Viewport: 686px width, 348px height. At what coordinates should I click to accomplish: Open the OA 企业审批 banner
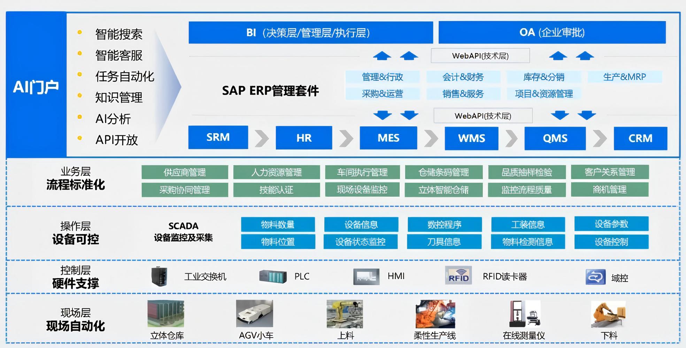[x=552, y=32]
